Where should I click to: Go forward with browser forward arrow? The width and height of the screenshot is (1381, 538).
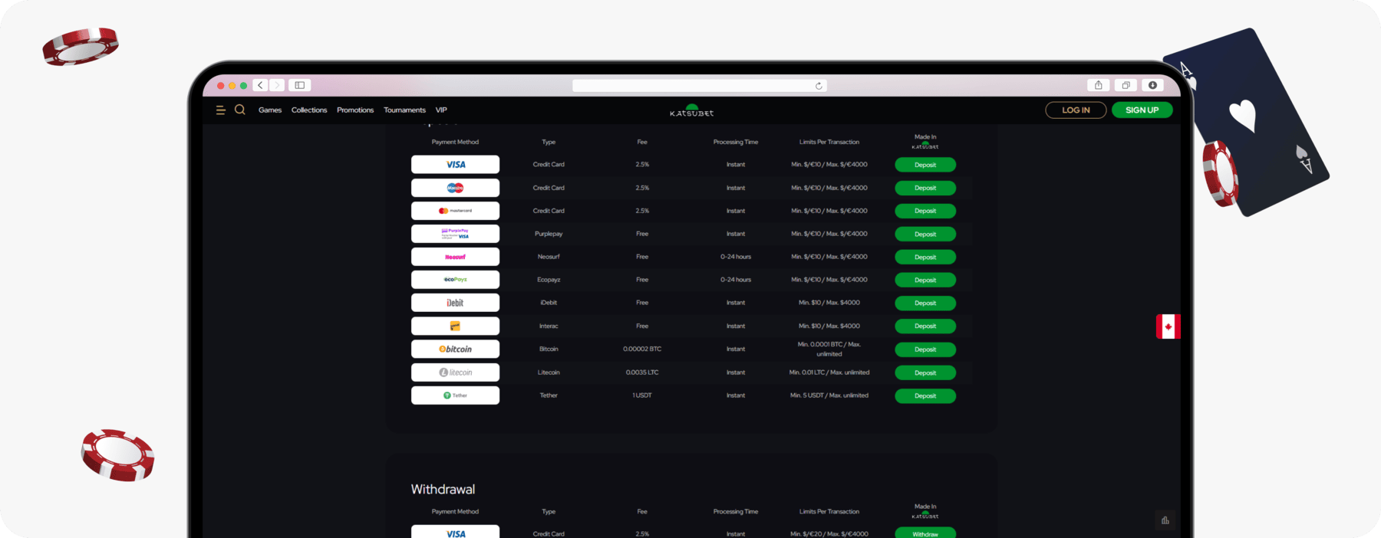coord(277,85)
